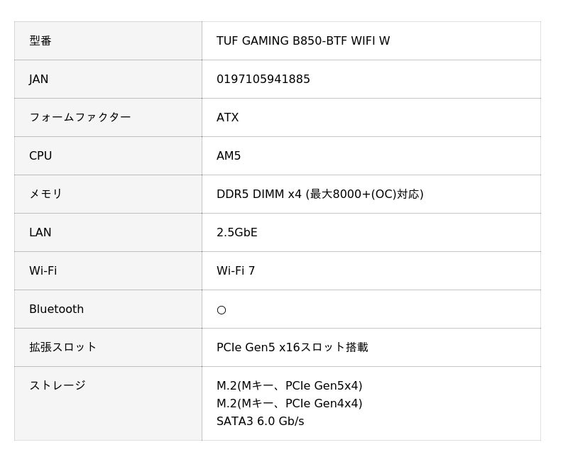Click the Bluetooth circle mark symbol
The image size is (568, 462).
[222, 309]
